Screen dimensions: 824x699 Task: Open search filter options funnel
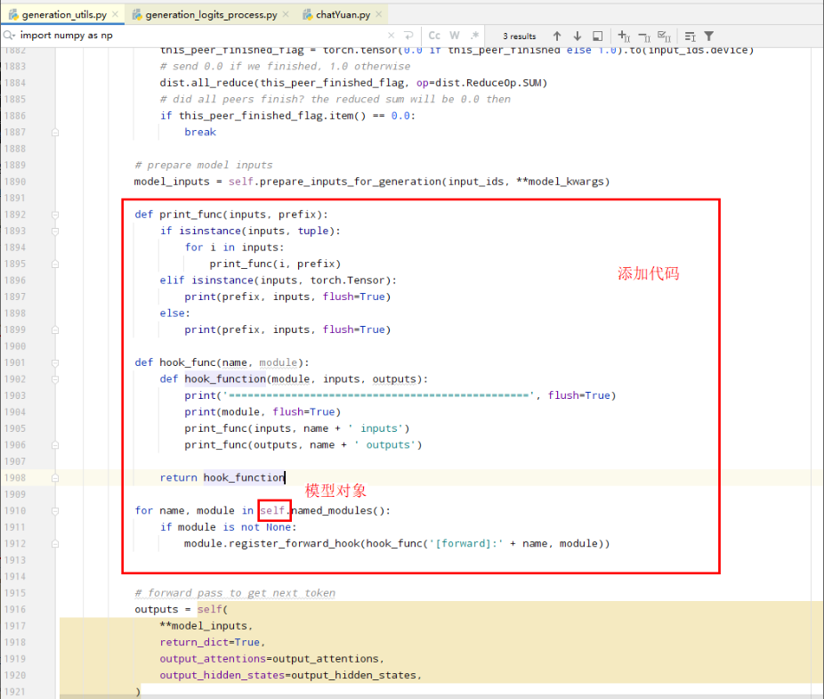[709, 36]
